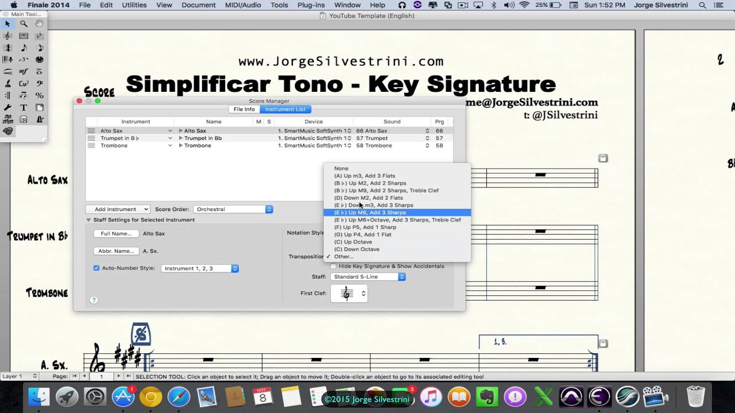Select the HyperScribe keyboard tool

pos(7,60)
